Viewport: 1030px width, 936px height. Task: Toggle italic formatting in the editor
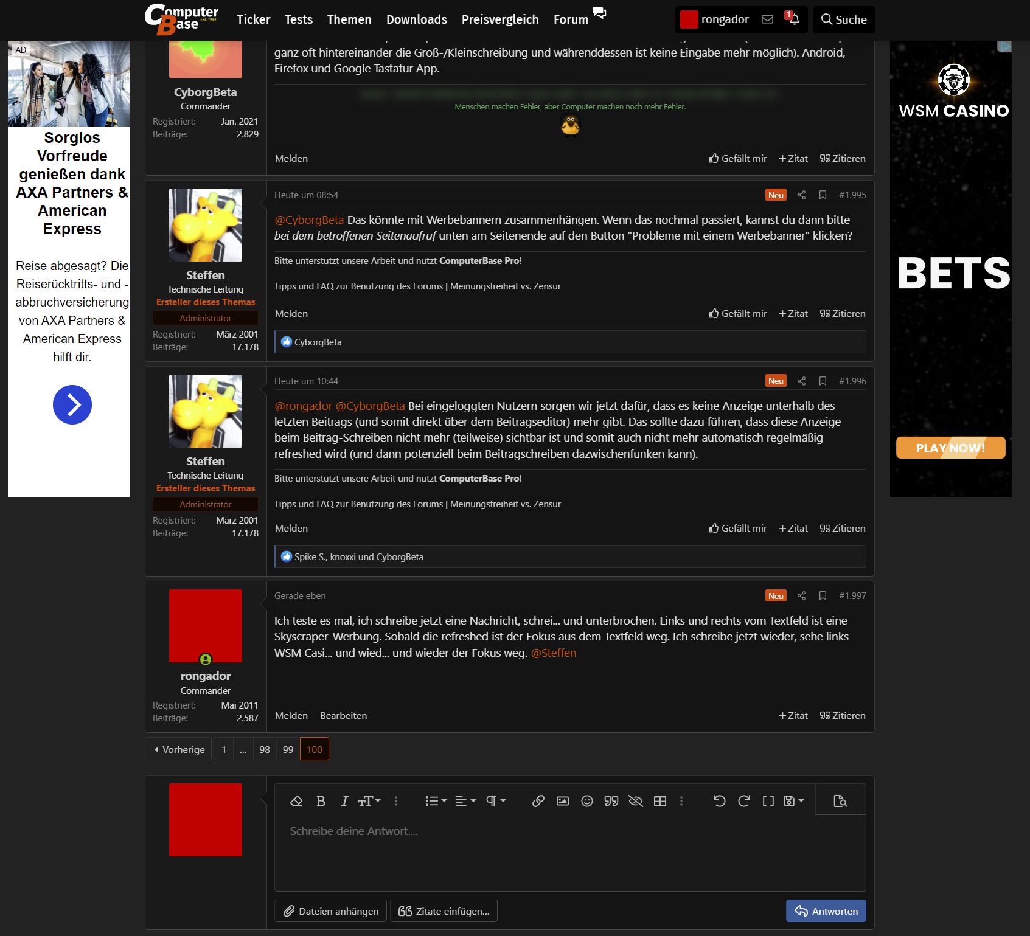(x=344, y=801)
